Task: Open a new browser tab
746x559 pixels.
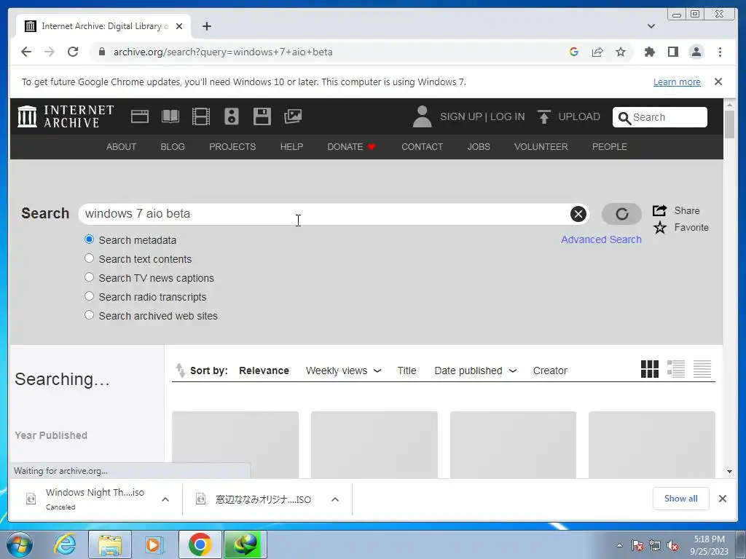Action: click(x=206, y=26)
